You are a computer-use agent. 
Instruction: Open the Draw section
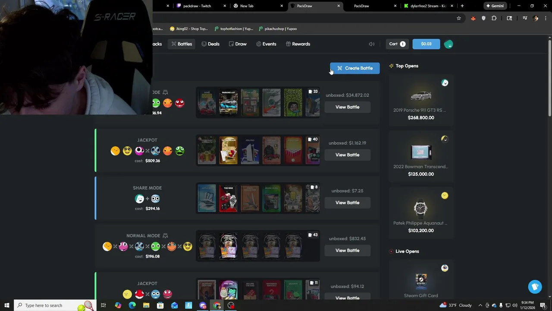point(238,44)
